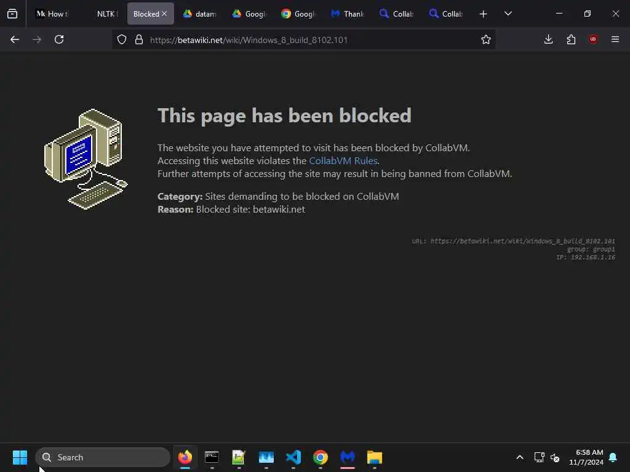Open File Explorer from taskbar
Viewport: 630px width, 472px height.
[x=375, y=457]
